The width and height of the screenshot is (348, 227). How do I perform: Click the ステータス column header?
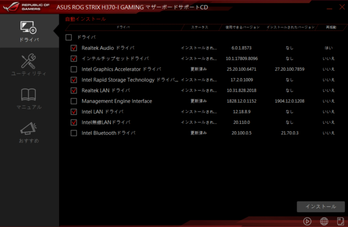200,27
